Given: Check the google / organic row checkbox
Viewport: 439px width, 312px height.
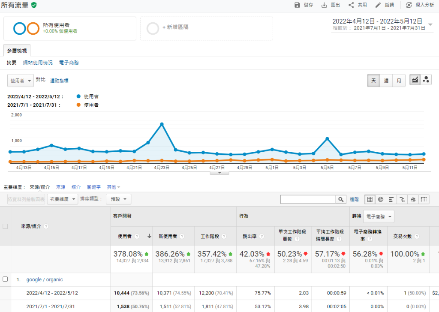Looking at the screenshot, I should point(5,279).
